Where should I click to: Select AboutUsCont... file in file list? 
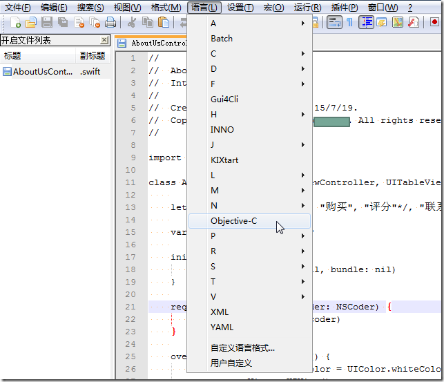pos(55,72)
